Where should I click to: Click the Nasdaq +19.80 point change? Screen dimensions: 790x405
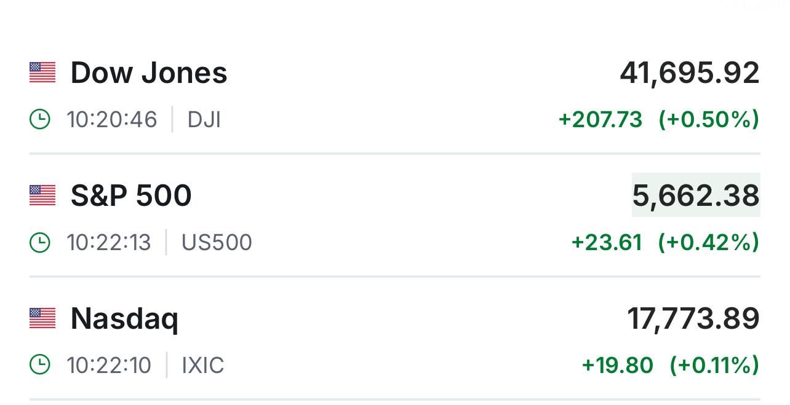pos(617,365)
